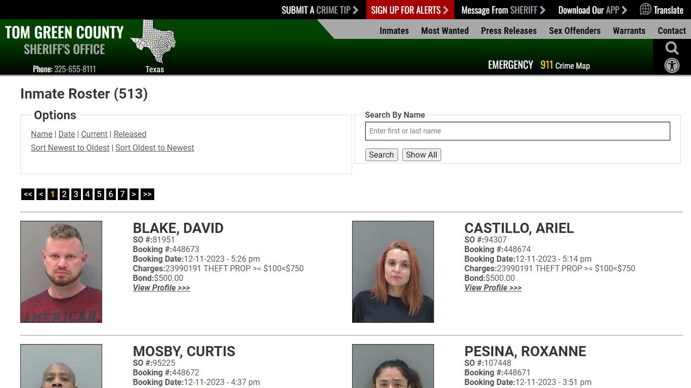
Task: Click the Search button
Action: (x=381, y=155)
